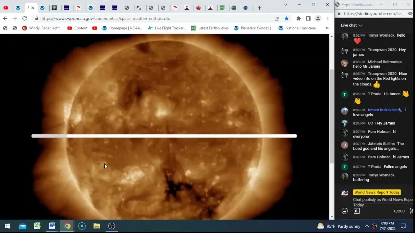415x233 pixels.
Task: Expand the Live chat dropdown
Action: (x=352, y=25)
